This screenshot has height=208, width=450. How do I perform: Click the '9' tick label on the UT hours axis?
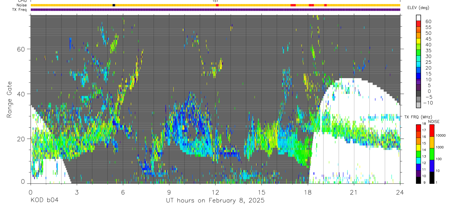[169, 192]
